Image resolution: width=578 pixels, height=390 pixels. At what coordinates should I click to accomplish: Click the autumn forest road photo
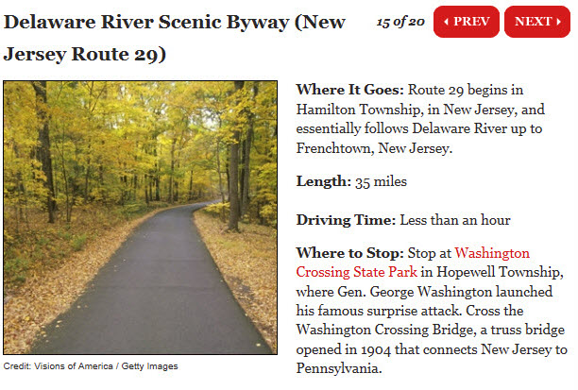pyautogui.click(x=140, y=217)
